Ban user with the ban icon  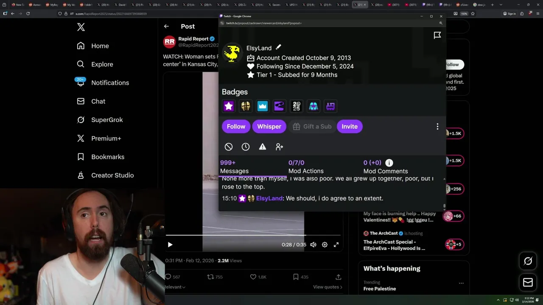click(229, 147)
